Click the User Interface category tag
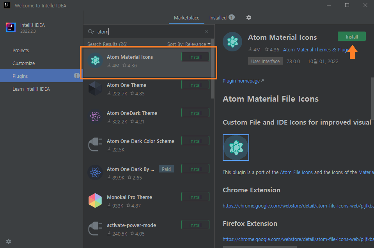This screenshot has width=374, height=248. point(265,61)
